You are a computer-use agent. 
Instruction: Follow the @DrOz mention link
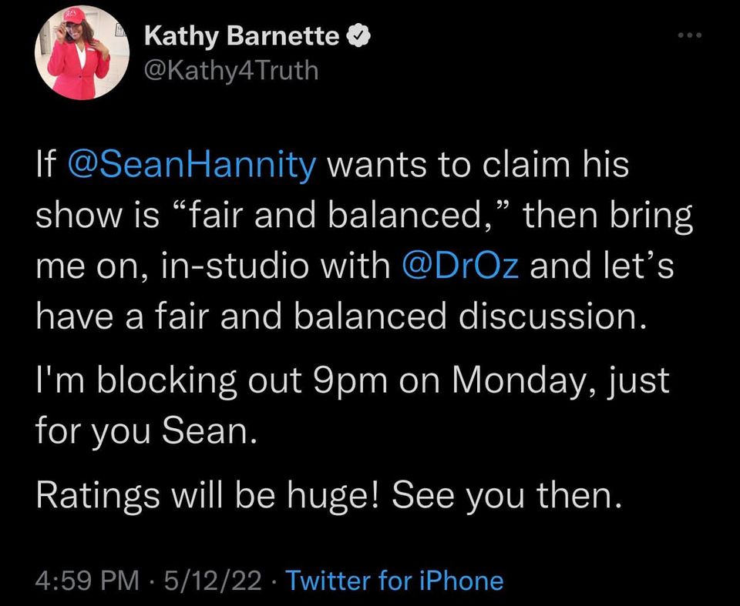(460, 265)
